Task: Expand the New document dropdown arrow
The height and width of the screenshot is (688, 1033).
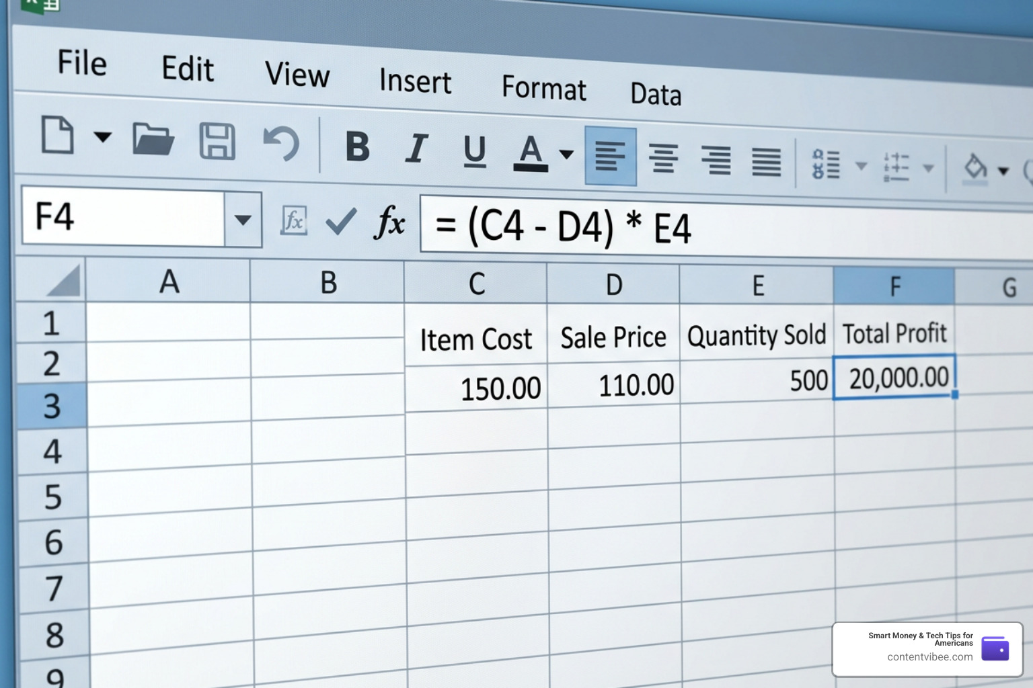Action: 102,138
